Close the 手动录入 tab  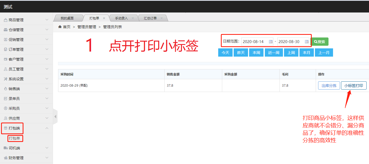[133, 18]
